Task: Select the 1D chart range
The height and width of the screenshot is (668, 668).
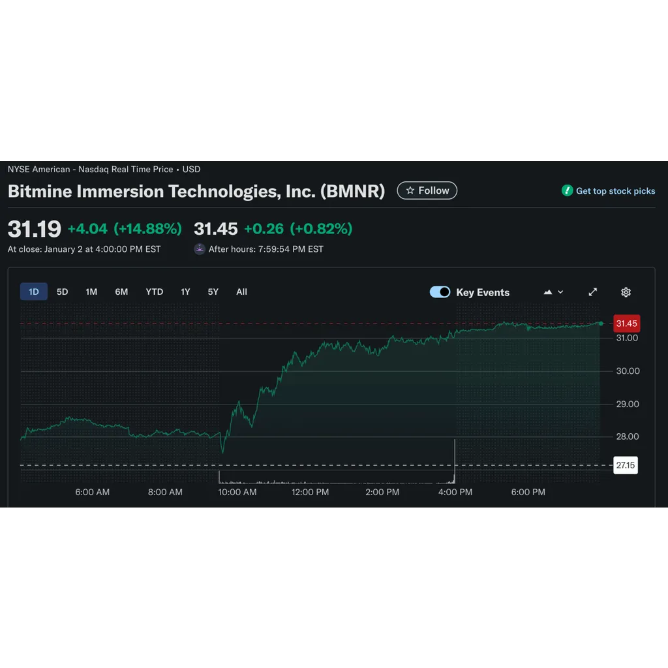Action: 34,292
